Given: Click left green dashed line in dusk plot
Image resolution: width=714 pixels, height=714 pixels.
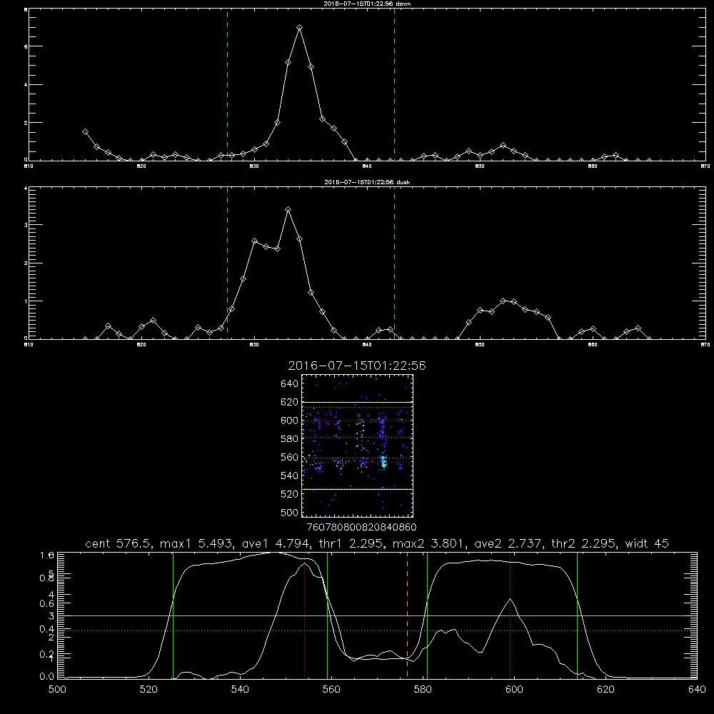Looking at the screenshot, I should (x=227, y=263).
